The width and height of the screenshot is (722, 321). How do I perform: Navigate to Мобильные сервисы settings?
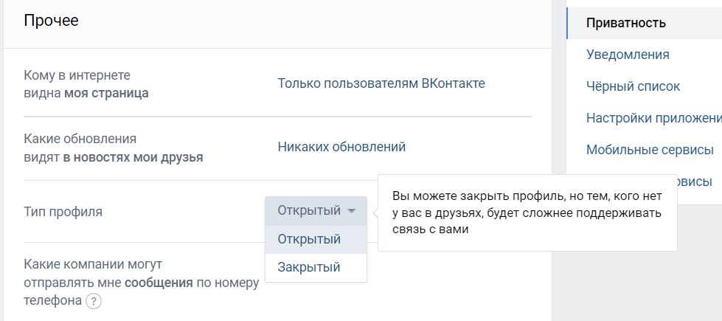click(x=649, y=150)
